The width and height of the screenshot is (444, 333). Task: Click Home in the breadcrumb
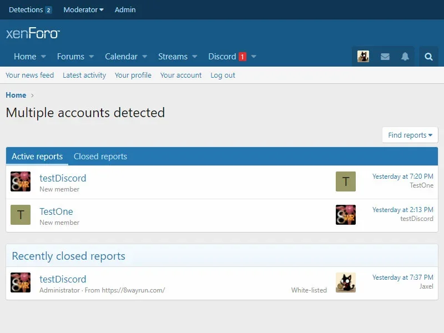pos(16,95)
